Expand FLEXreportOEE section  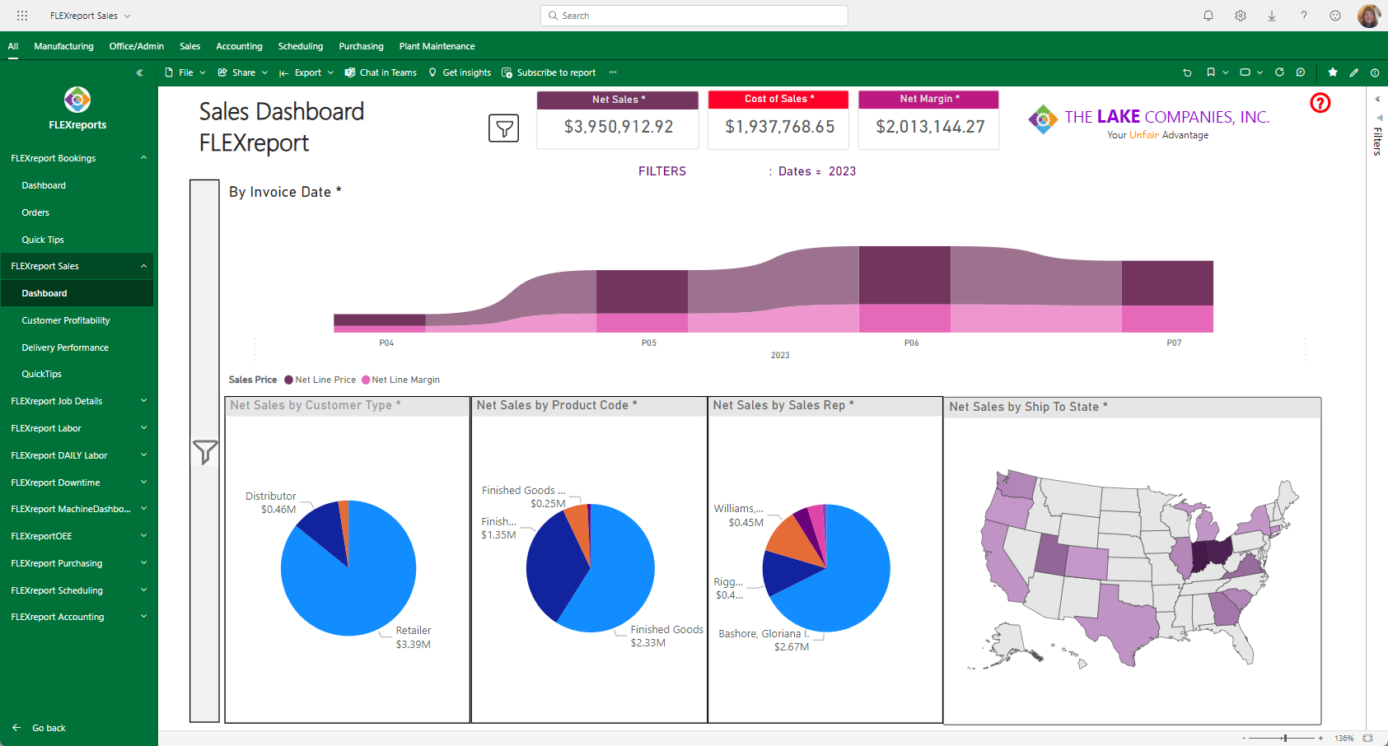pyautogui.click(x=143, y=536)
